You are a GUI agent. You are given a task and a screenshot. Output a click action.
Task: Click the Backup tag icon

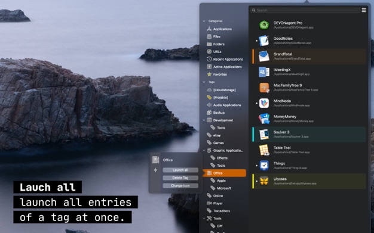209,113
